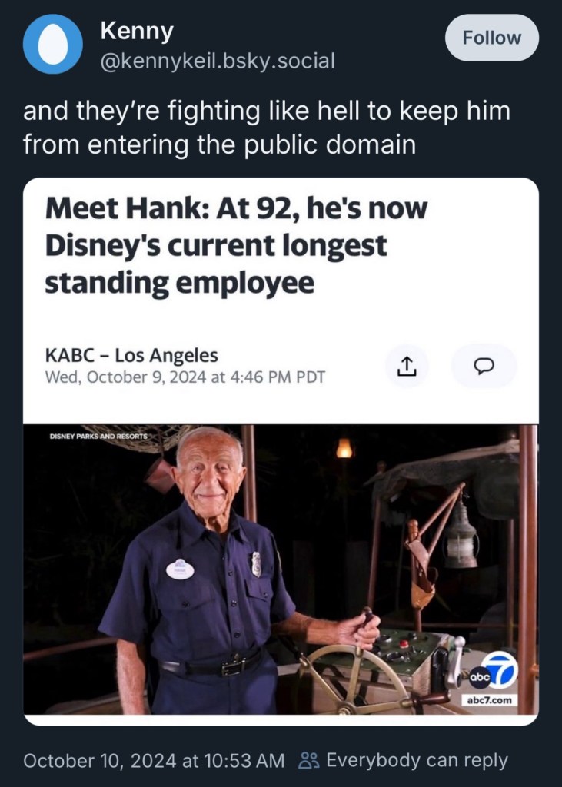The height and width of the screenshot is (787, 562).
Task: Click the post text about public domain
Action: coord(267,128)
